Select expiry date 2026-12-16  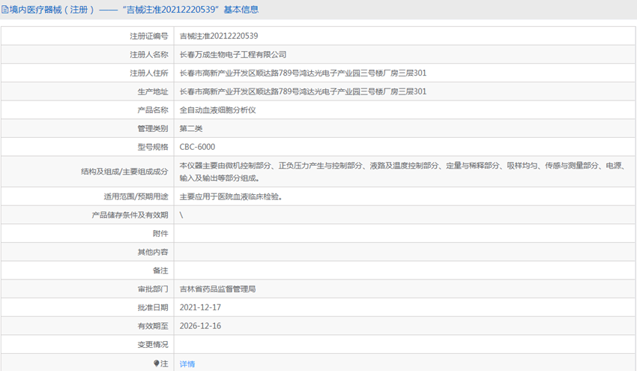pos(200,326)
